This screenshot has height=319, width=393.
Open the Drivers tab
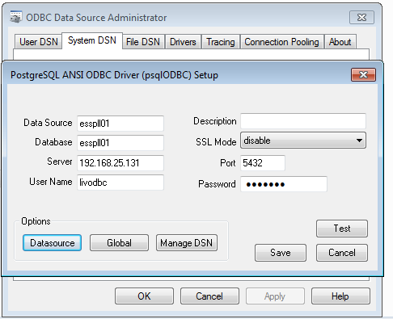(x=183, y=42)
